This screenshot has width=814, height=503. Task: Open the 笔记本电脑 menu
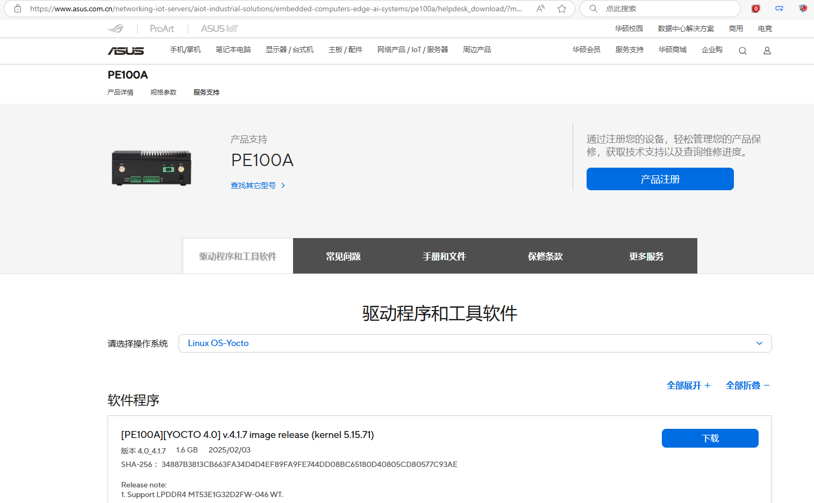(x=233, y=49)
